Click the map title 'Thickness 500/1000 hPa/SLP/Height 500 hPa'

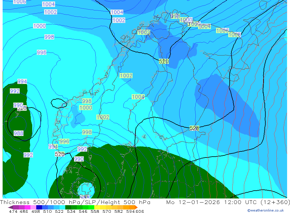(75, 202)
